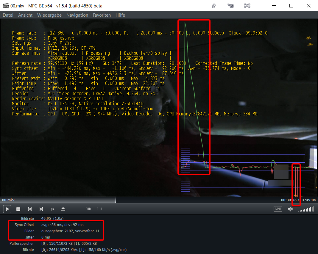Click the Input format NV12 line
Screen dimensions: 318x254
pyautogui.click(x=54, y=48)
